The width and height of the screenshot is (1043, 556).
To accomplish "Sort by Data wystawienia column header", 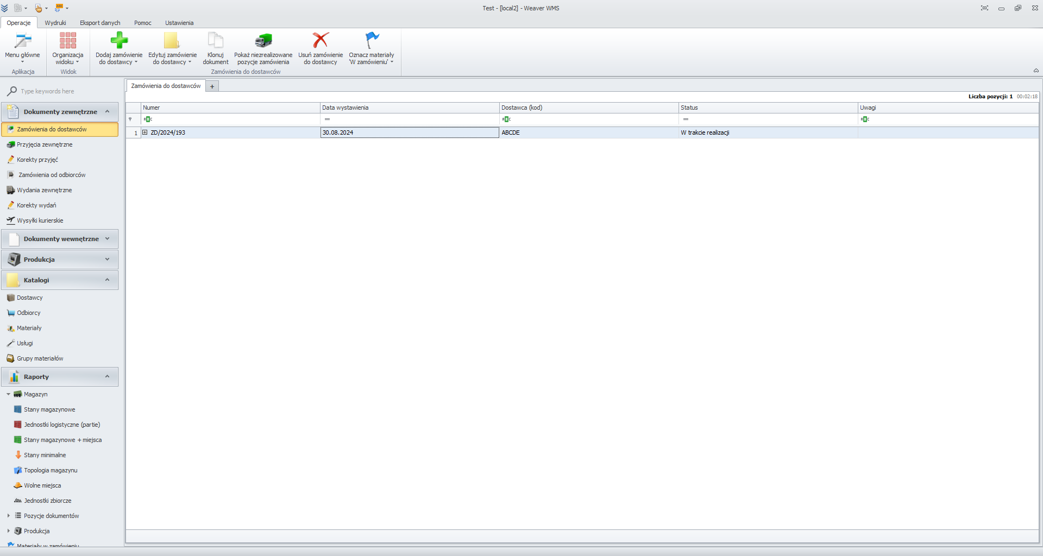I will tap(409, 108).
